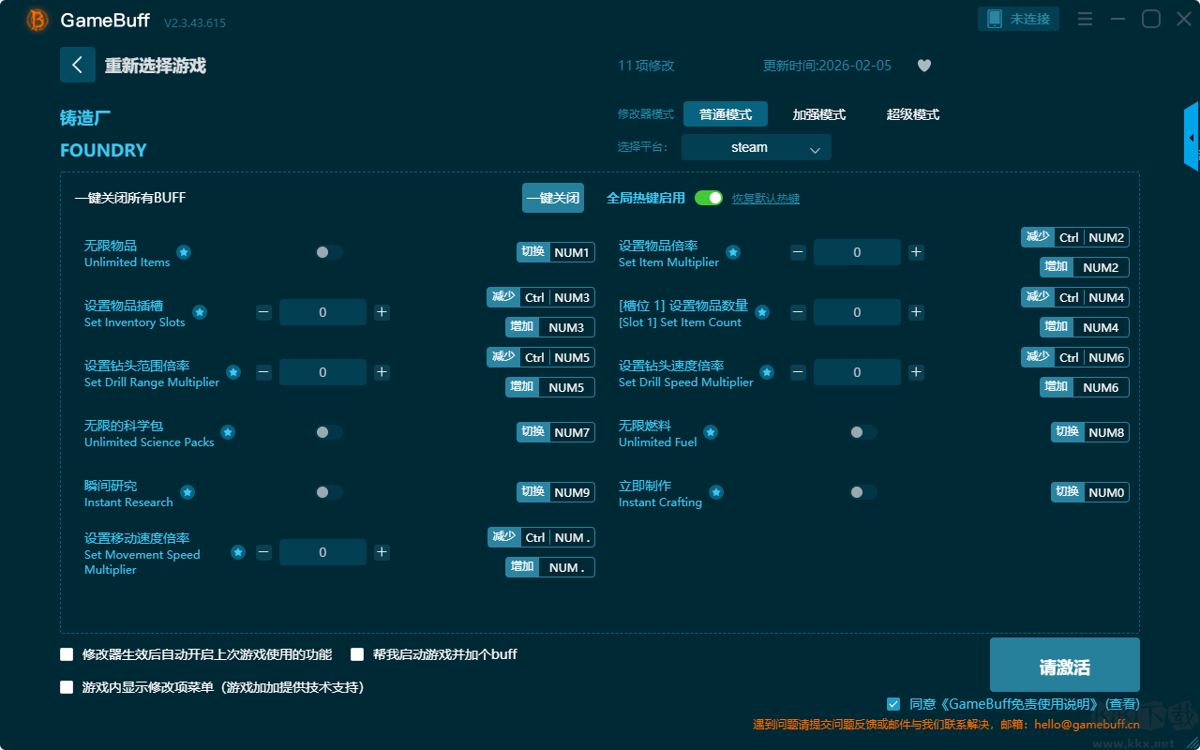The width and height of the screenshot is (1200, 750).
Task: Click the Set Item Multiplier value field
Action: pos(857,252)
